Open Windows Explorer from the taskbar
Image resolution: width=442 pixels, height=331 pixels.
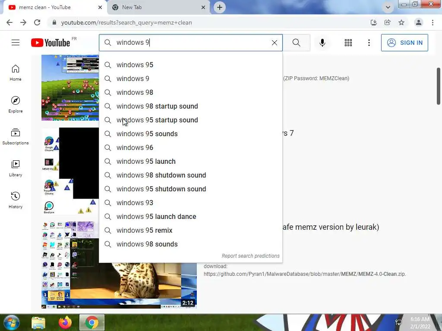pyautogui.click(x=38, y=323)
